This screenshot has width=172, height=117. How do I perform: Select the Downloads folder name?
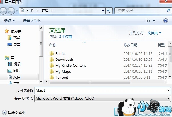[x=64, y=59]
